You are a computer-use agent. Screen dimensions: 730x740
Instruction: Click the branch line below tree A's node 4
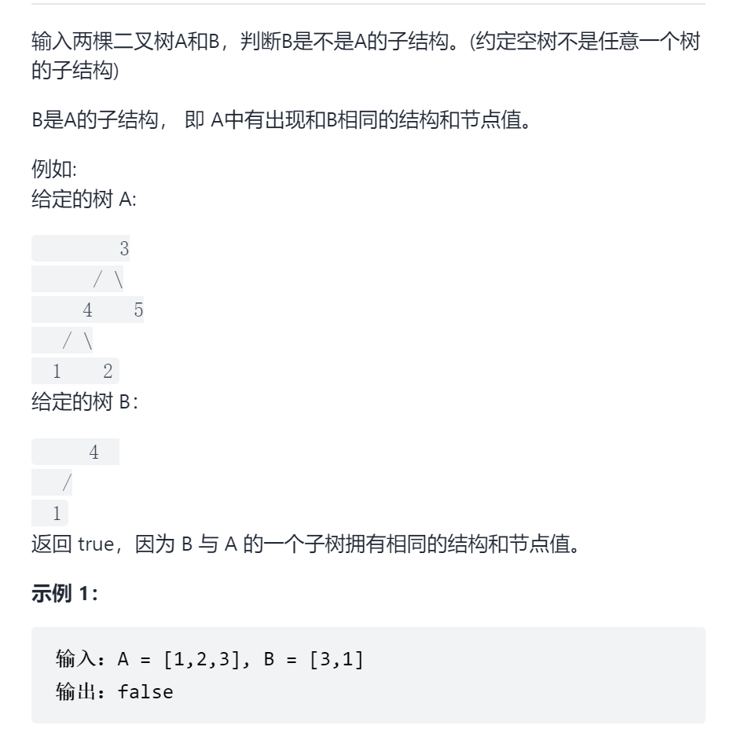(78, 340)
